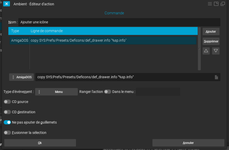Disable Ne pas ajouter de guillemets
The image size is (229, 150).
(8, 122)
